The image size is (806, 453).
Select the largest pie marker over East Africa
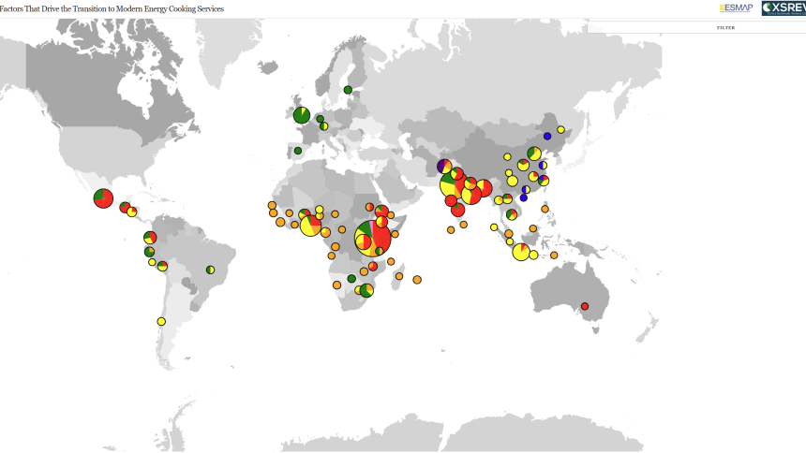coord(373,239)
